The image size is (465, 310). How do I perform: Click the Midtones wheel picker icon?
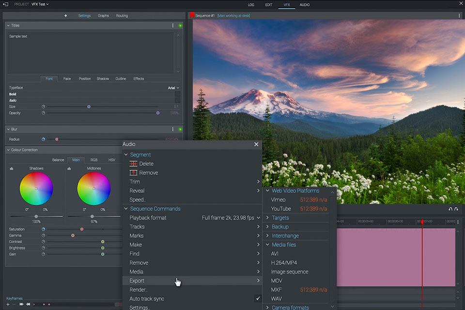pos(69,169)
